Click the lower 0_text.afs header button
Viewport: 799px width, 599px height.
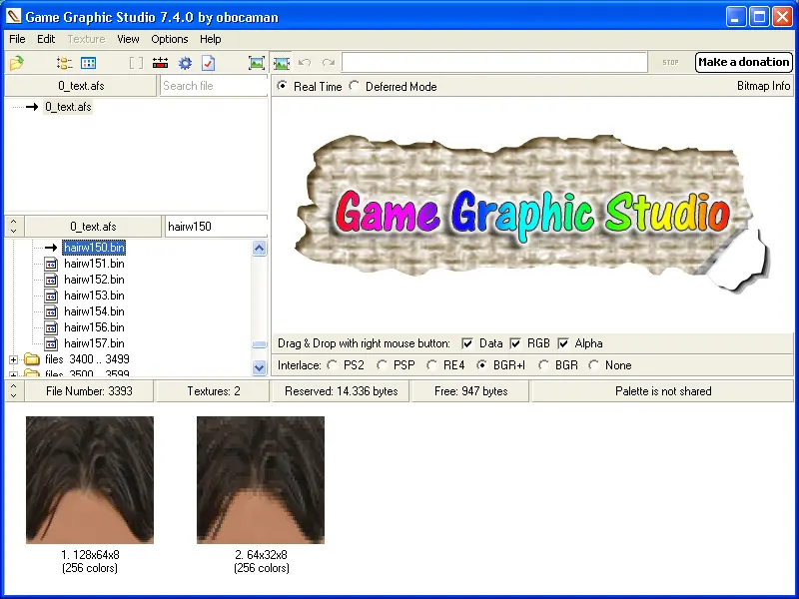point(93,227)
